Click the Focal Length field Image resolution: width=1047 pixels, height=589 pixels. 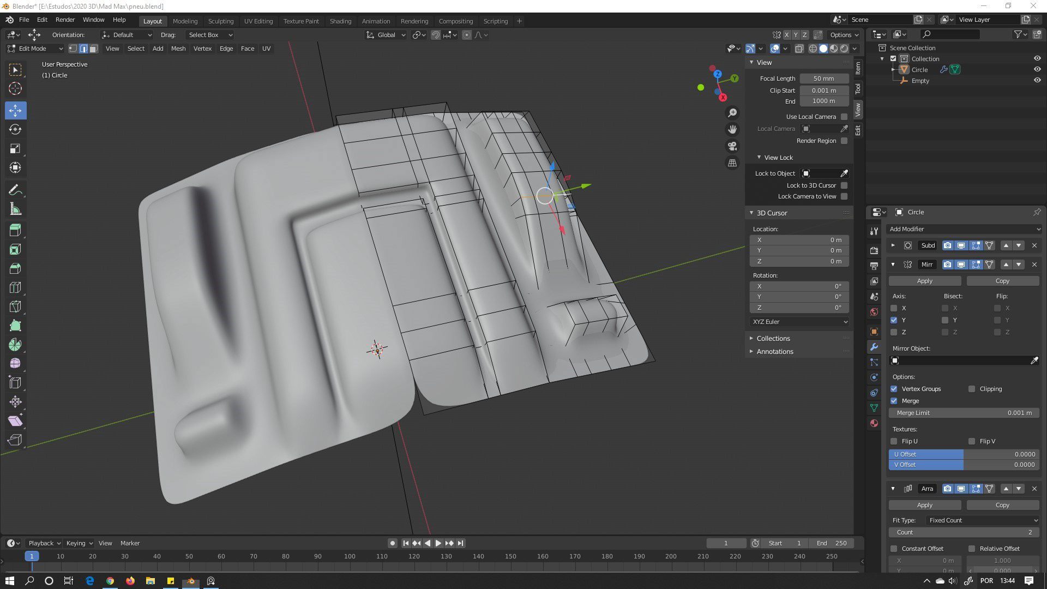pyautogui.click(x=823, y=79)
